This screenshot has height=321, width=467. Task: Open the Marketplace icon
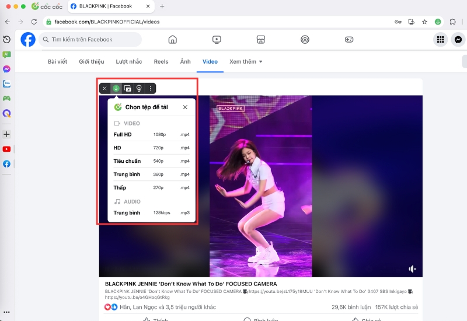[260, 39]
